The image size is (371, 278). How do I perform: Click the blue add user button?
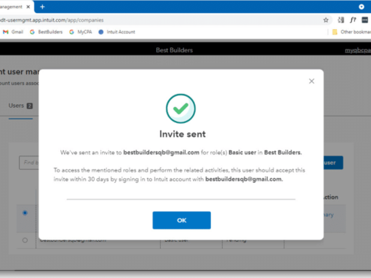(x=333, y=162)
